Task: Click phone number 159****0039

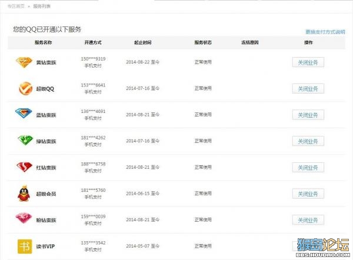Action: coord(93,216)
